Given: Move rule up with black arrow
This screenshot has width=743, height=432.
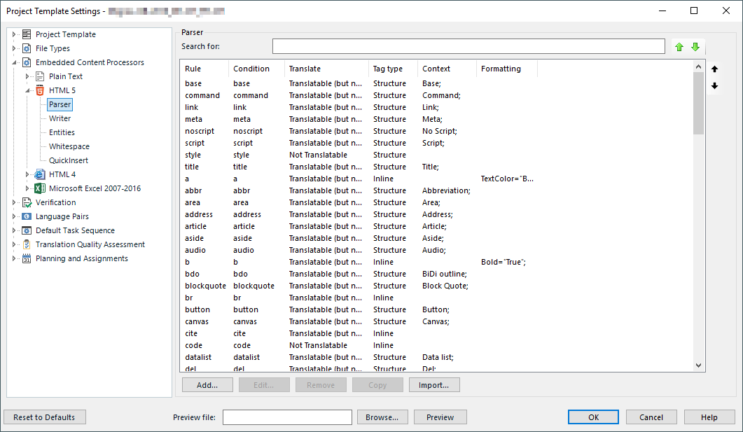Looking at the screenshot, I should point(714,69).
